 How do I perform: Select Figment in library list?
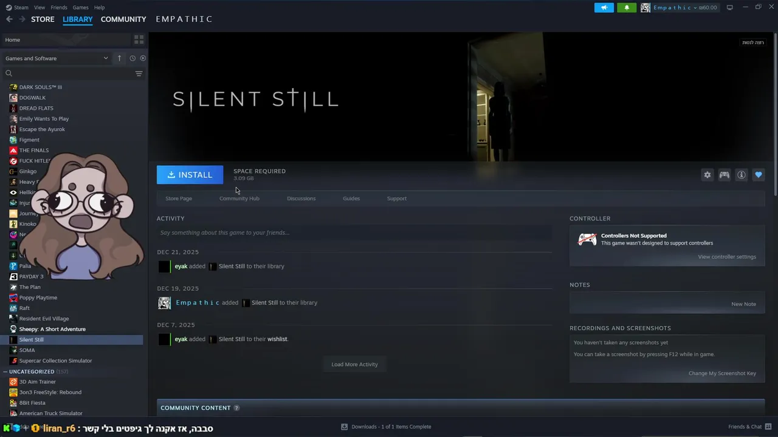coord(29,140)
